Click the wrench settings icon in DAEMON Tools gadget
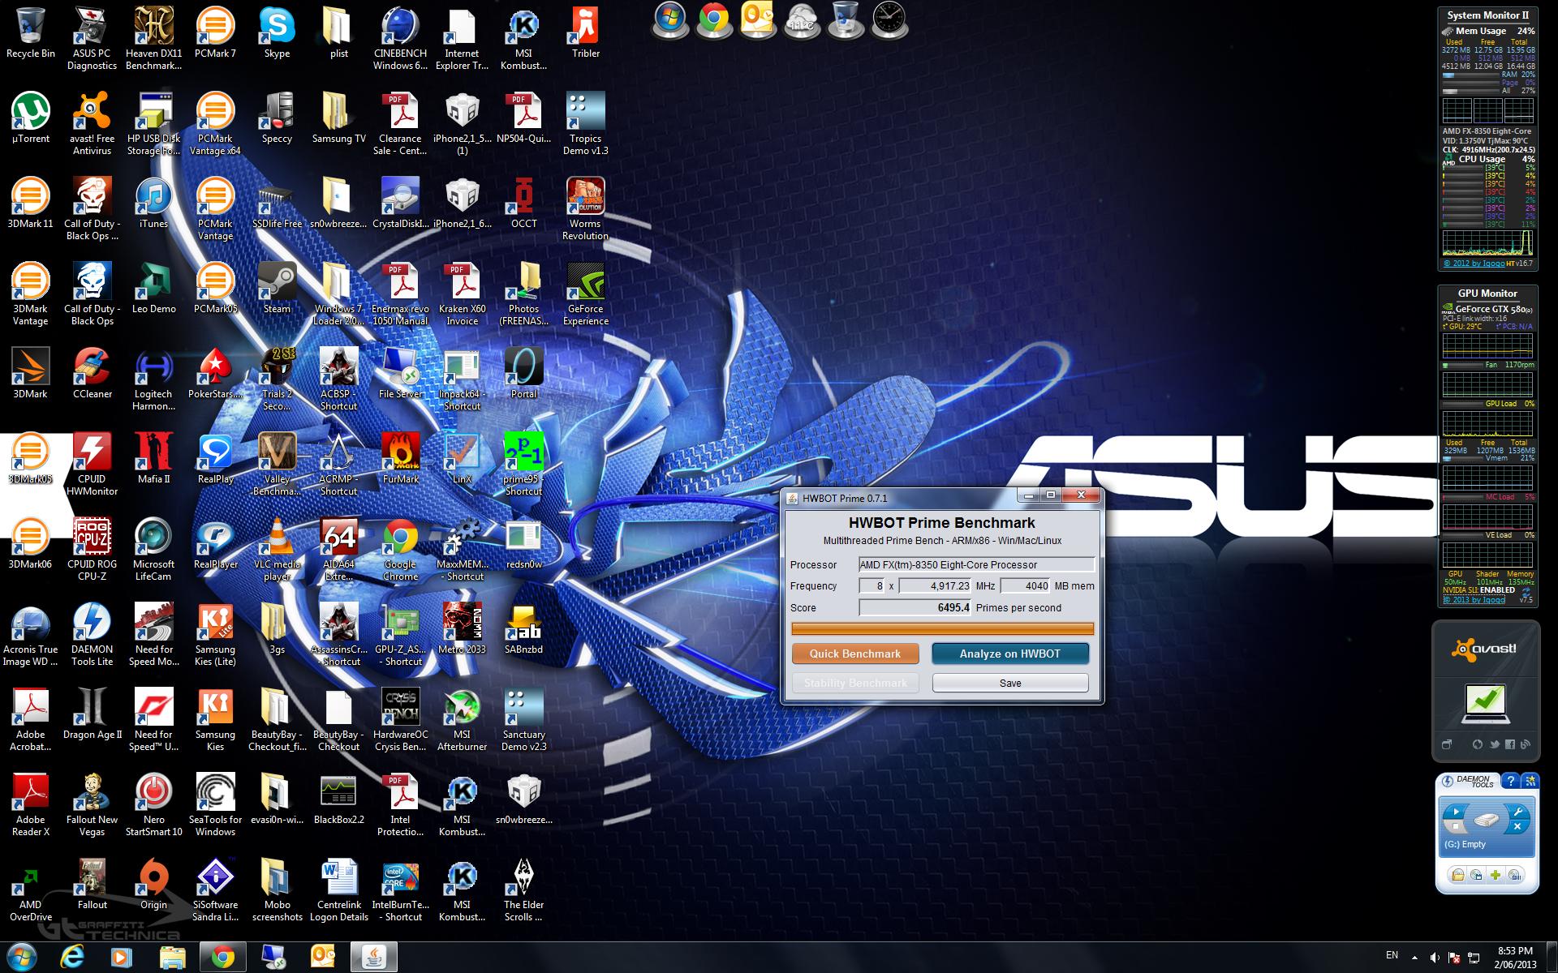The width and height of the screenshot is (1558, 973). [1516, 811]
